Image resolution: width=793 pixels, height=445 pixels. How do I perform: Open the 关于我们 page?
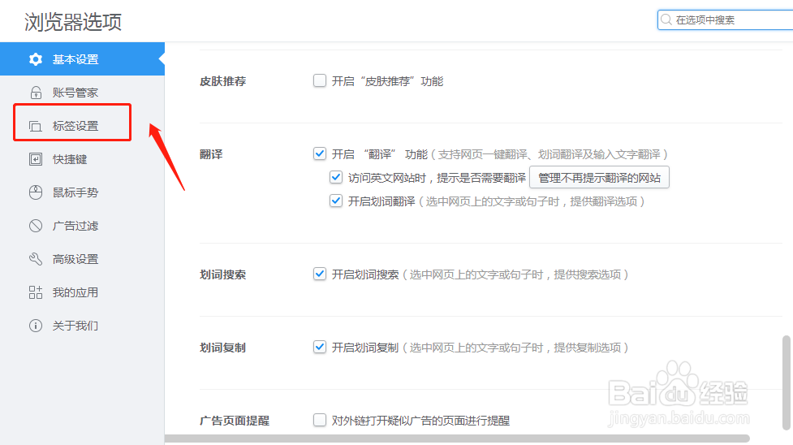tap(83, 326)
